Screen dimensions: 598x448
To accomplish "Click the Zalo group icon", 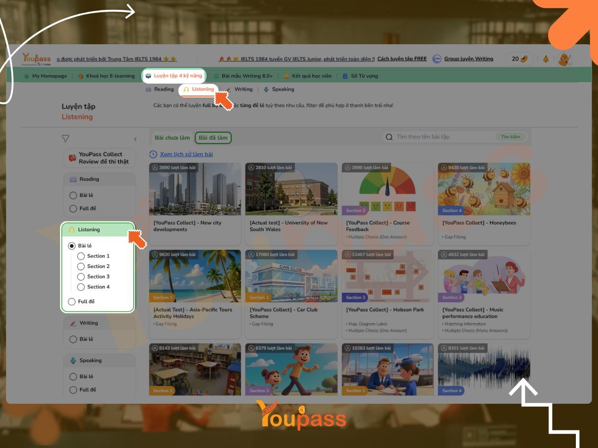I will [x=437, y=59].
